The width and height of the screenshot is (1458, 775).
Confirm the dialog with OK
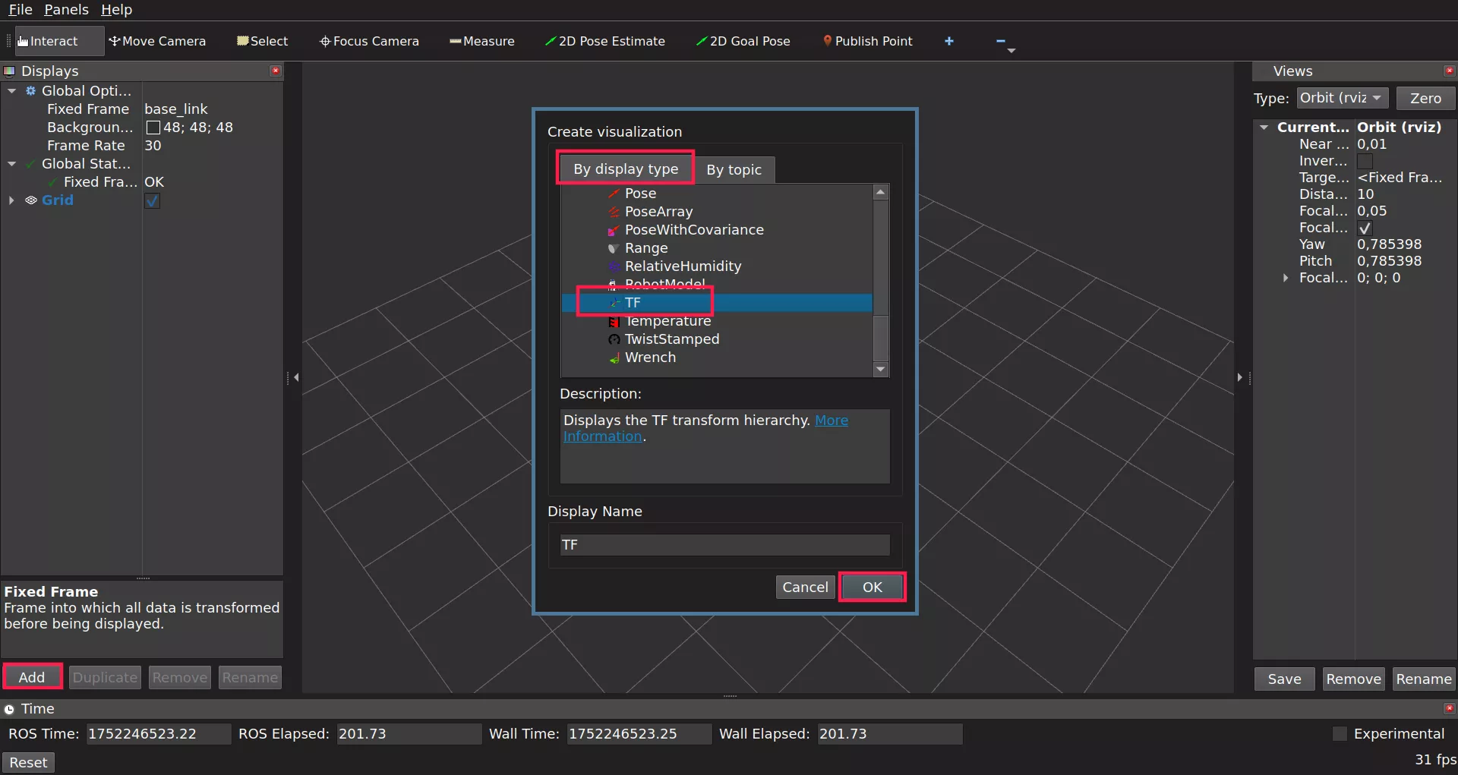pyautogui.click(x=872, y=587)
